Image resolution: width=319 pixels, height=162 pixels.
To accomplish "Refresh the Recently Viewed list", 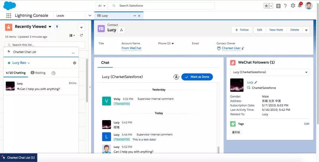I will click(x=82, y=35).
